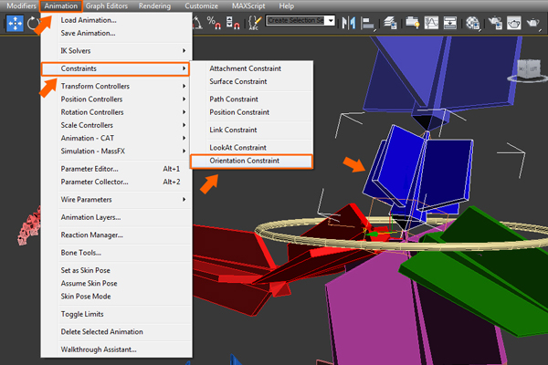Toggle the Angle Snap icon

(198, 23)
